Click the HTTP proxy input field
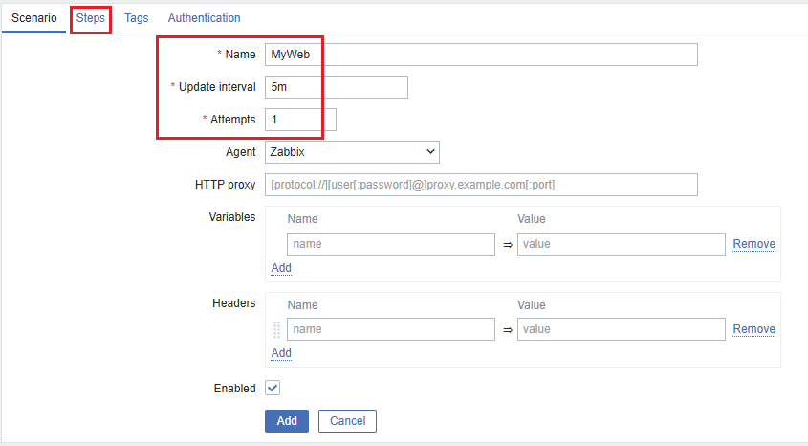The width and height of the screenshot is (808, 446). click(x=481, y=184)
